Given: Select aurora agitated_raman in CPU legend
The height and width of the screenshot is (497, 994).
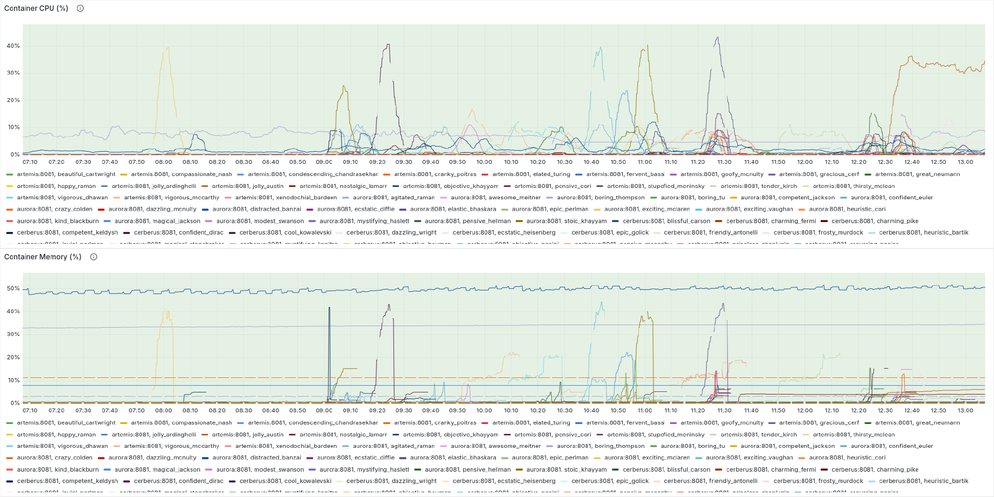Looking at the screenshot, I should click(393, 198).
